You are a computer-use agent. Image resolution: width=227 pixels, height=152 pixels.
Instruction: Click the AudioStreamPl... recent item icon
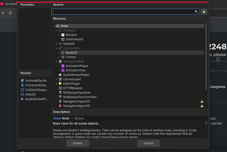click(22, 99)
